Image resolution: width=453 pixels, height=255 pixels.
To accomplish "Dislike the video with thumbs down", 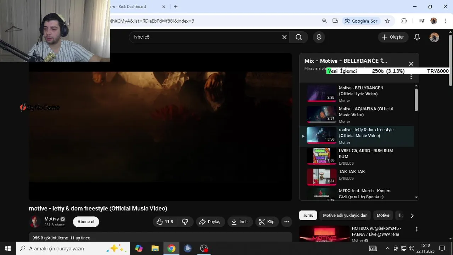I will click(185, 222).
